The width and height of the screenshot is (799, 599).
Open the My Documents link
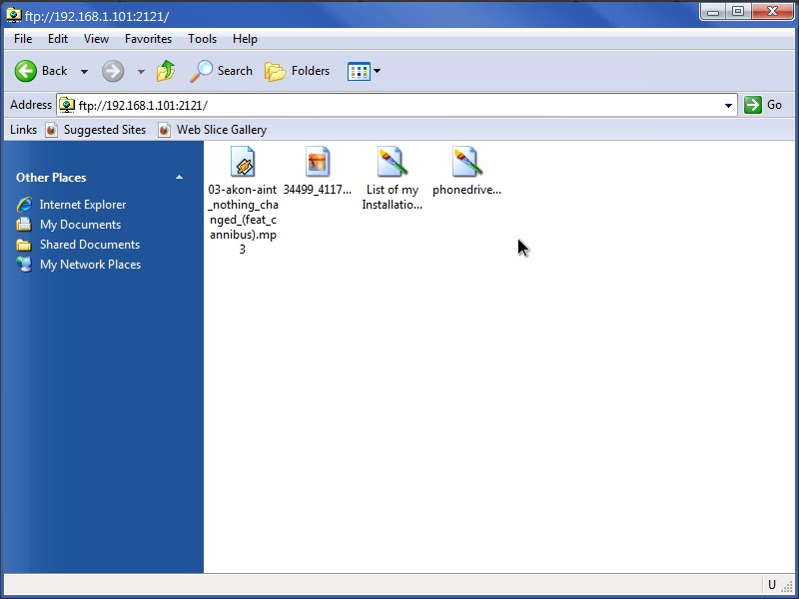[x=81, y=224]
